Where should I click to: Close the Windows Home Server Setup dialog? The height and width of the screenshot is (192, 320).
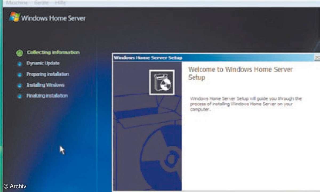coord(317,58)
